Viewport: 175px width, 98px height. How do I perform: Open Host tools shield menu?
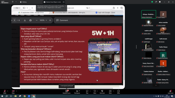[x=102, y=92]
